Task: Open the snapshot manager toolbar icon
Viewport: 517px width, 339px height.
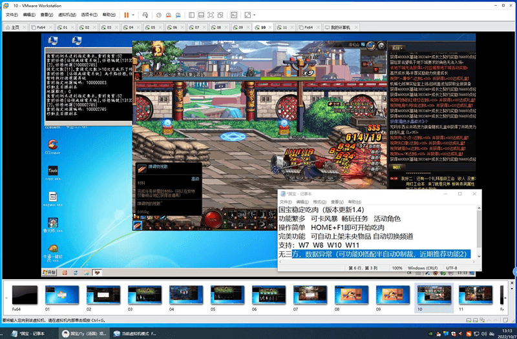Action: (x=178, y=15)
